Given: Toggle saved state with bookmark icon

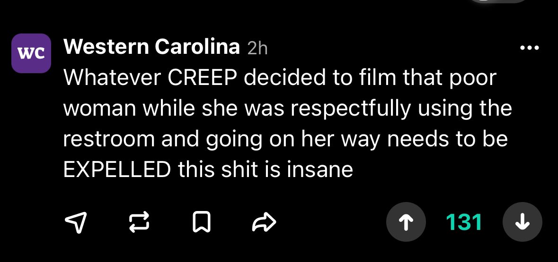Looking at the screenshot, I should (x=202, y=222).
